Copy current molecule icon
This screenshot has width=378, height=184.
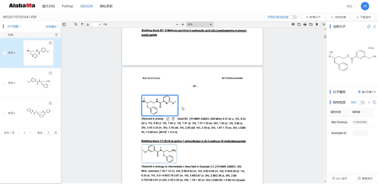[x=368, y=26]
